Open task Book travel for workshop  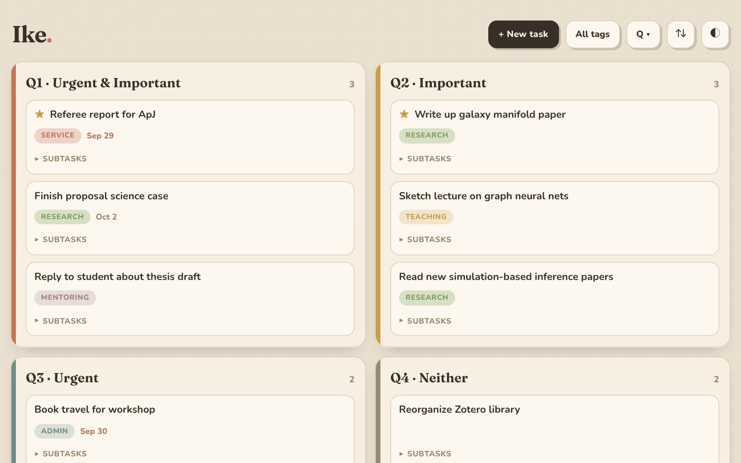[95, 410]
